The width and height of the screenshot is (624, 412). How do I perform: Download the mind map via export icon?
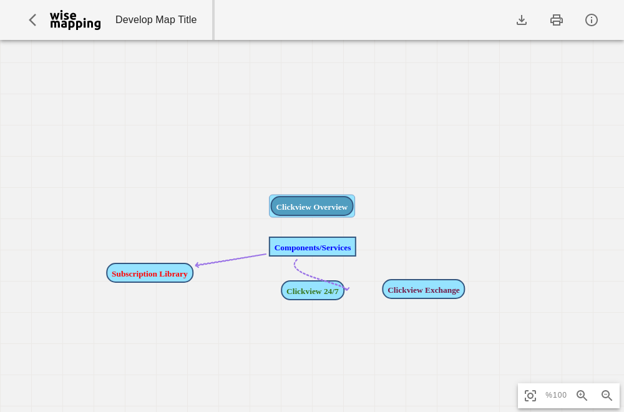[x=521, y=20]
